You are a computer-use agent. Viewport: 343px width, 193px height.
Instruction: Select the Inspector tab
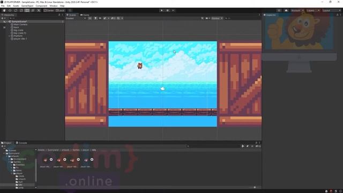(270, 15)
